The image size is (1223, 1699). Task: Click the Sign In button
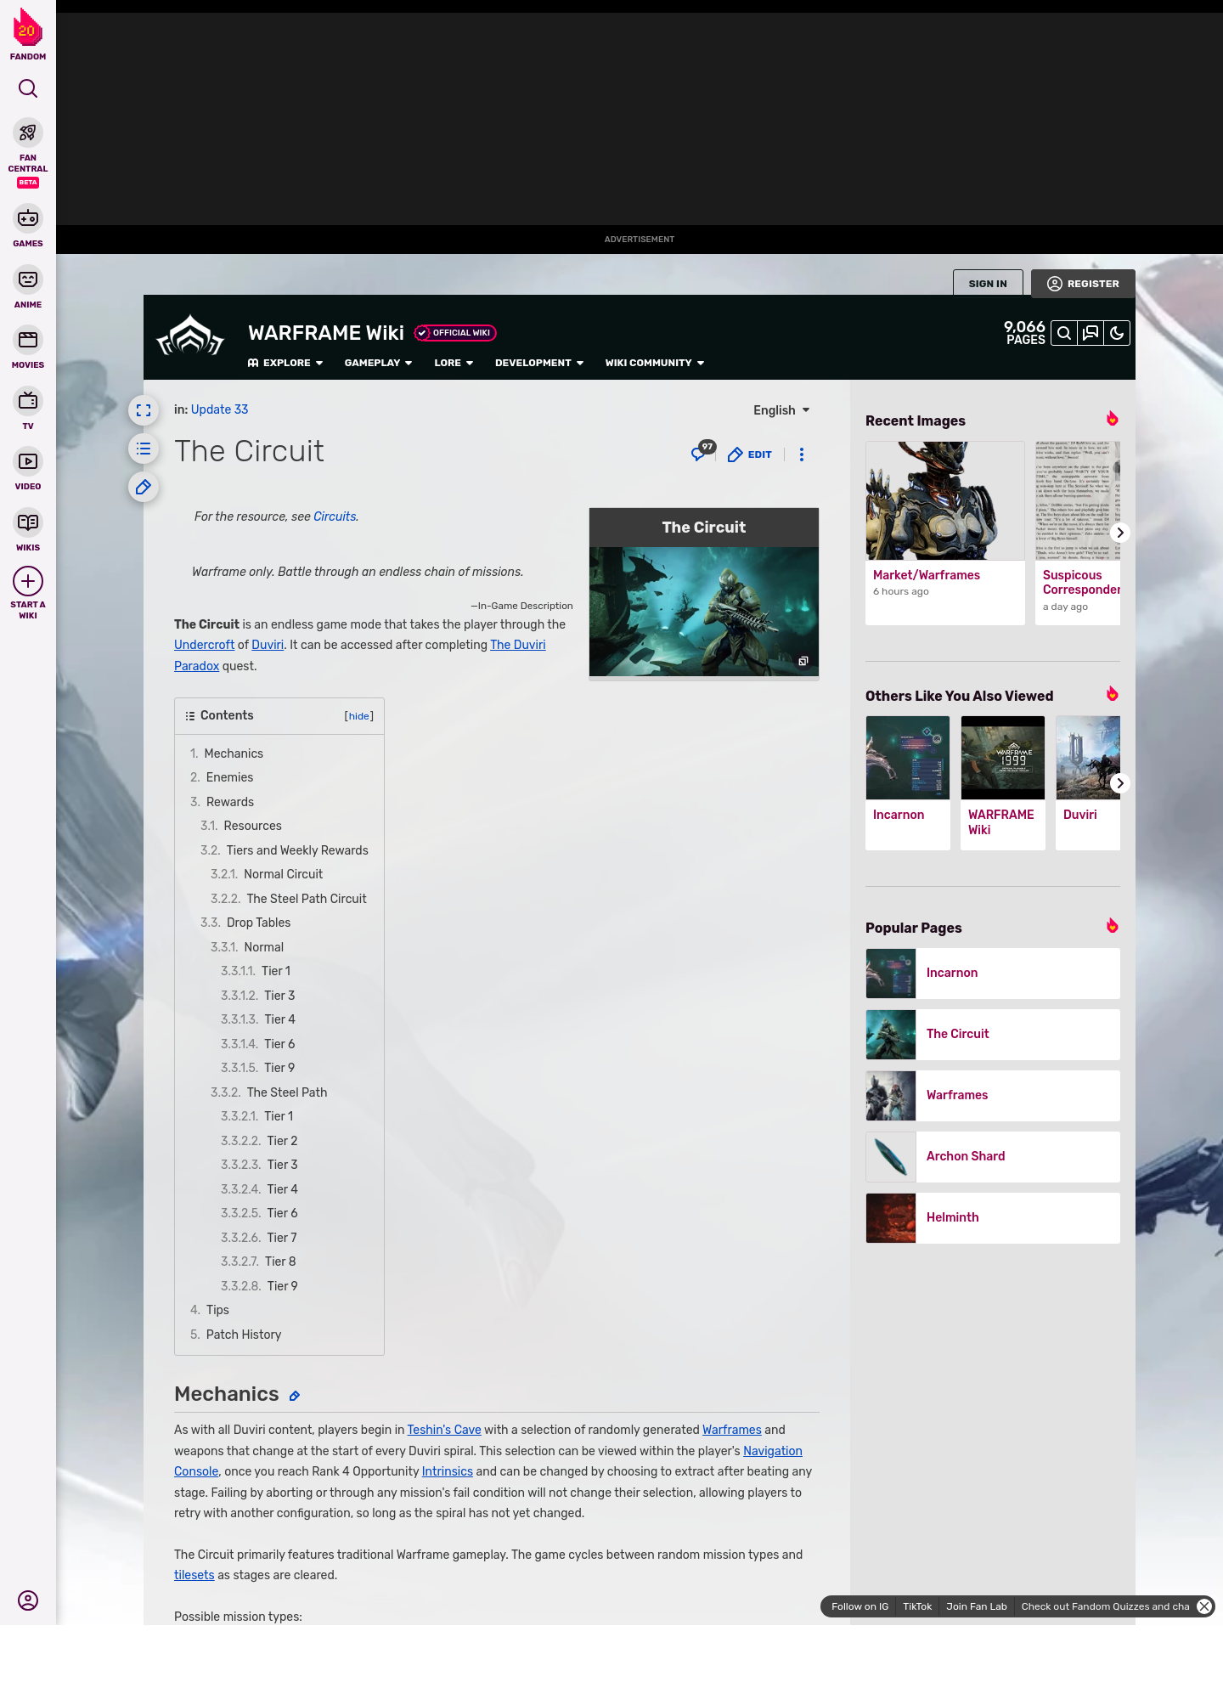(x=988, y=284)
